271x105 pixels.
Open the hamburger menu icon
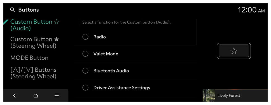click(57, 96)
